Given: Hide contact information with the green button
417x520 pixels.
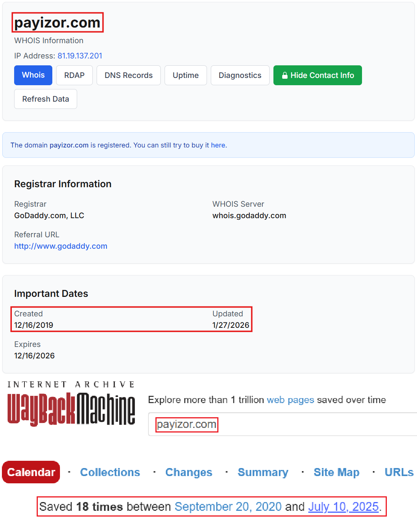Looking at the screenshot, I should [317, 75].
